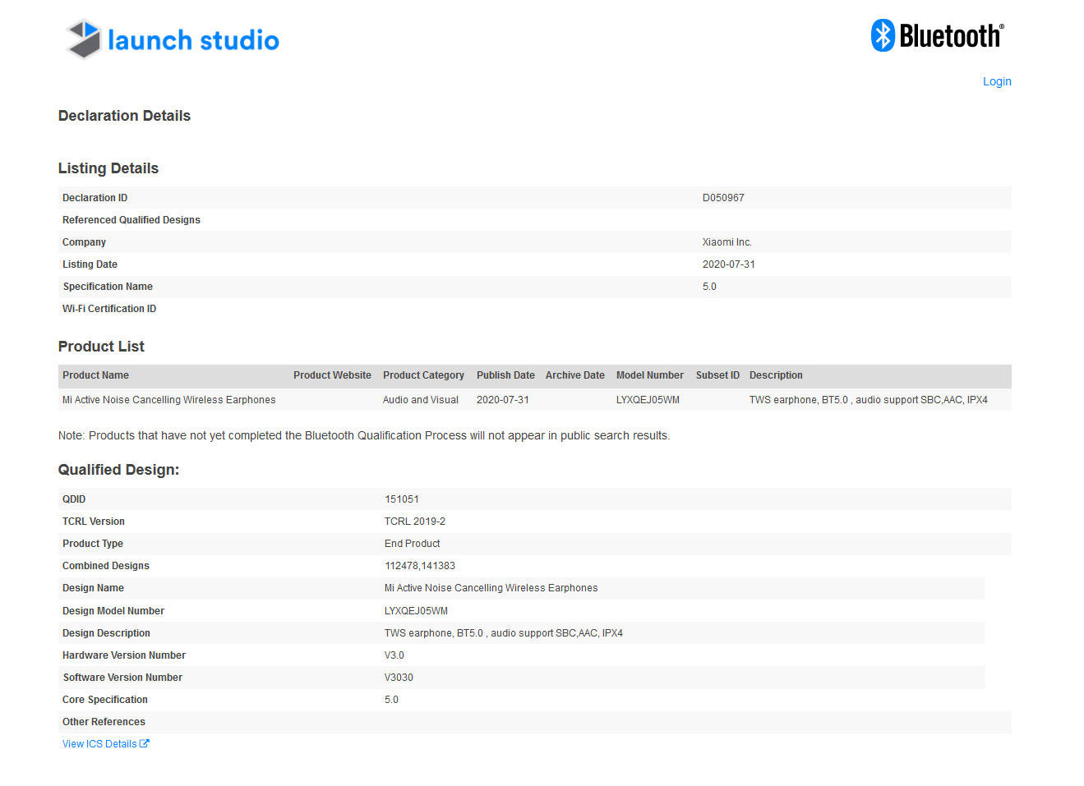The width and height of the screenshot is (1084, 786).
Task: Click the model number LYXQEJ05WM in product list
Action: pyautogui.click(x=648, y=400)
